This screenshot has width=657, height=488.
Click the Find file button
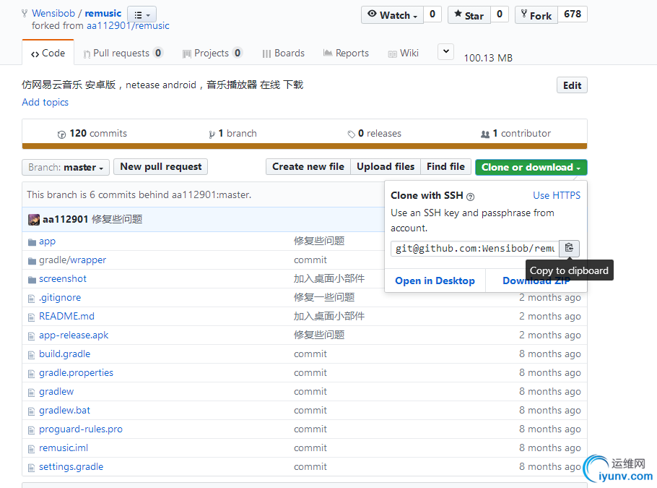[445, 166]
